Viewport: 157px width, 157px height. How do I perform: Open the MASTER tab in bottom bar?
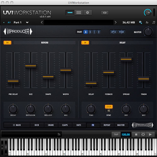coord(121,125)
